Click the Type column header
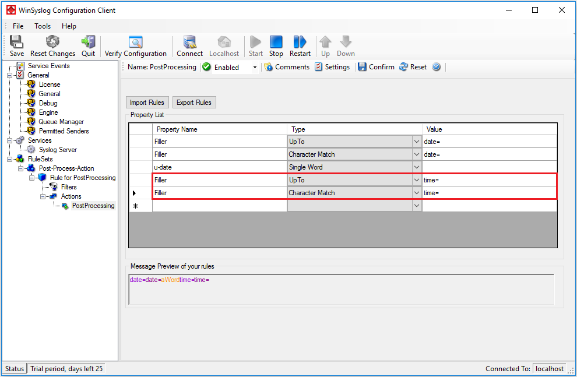The image size is (577, 377). point(354,129)
